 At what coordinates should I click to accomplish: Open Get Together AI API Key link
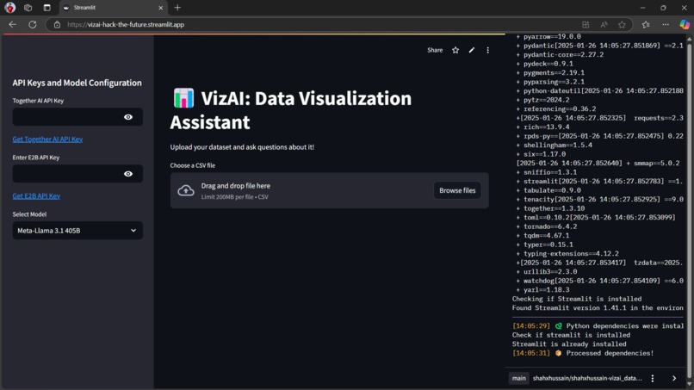click(47, 139)
